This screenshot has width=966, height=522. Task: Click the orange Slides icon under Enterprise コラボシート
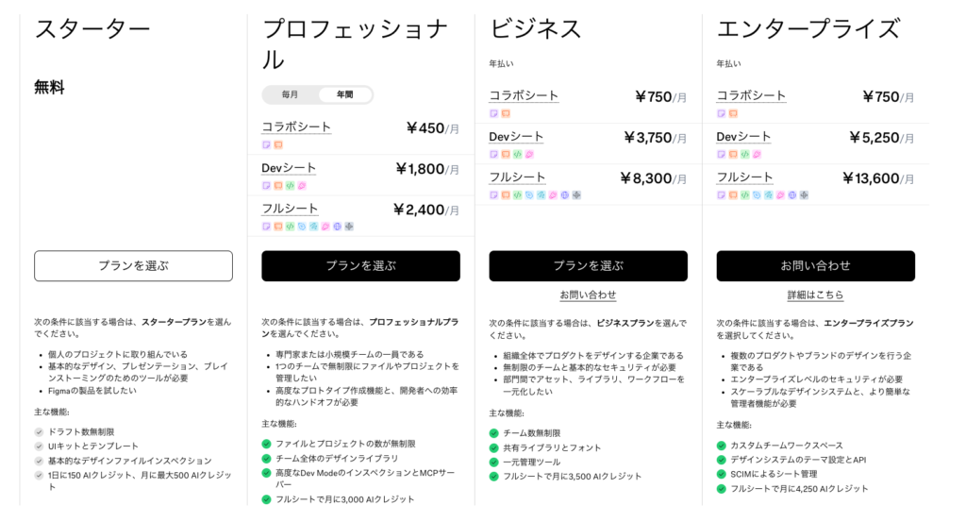click(x=733, y=113)
